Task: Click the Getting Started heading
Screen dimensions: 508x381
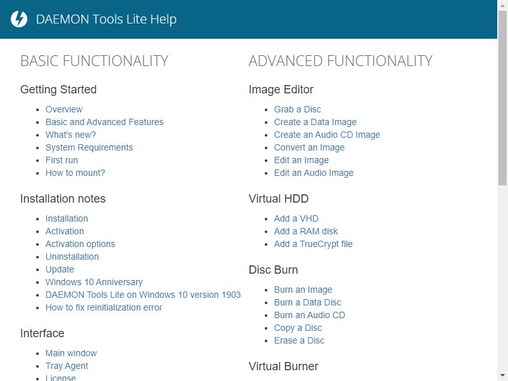Action: [58, 90]
